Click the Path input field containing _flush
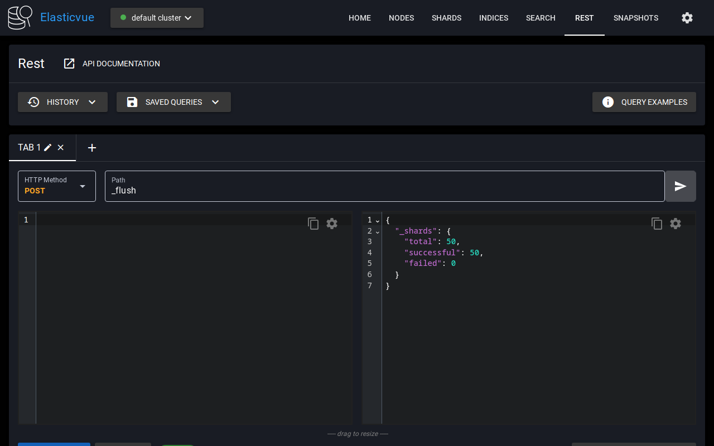This screenshot has height=446, width=714. coord(385,190)
